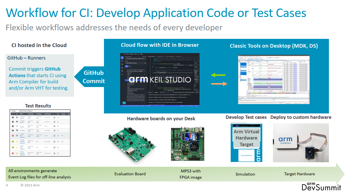Screen dimensions: 348x194
Task: Click the Arm Virtual Hardware Target image
Action: click(x=246, y=143)
